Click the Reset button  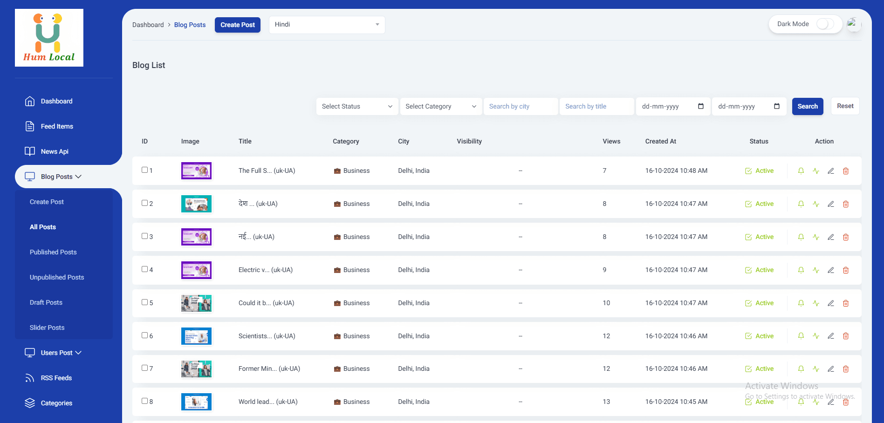[845, 106]
